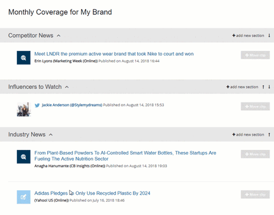The width and height of the screenshot is (274, 215).
Task: Move Influencers to Watch section up arrow
Action: pos(263,87)
